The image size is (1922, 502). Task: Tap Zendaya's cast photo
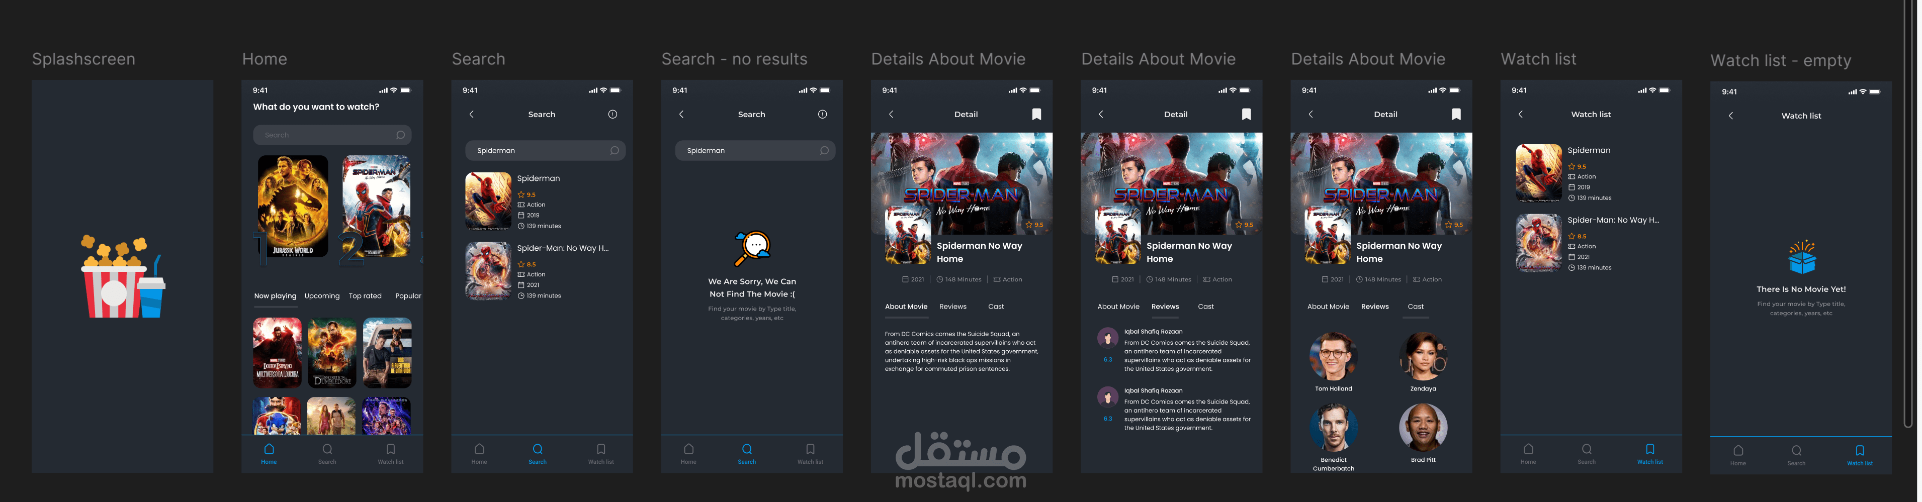[x=1423, y=357]
